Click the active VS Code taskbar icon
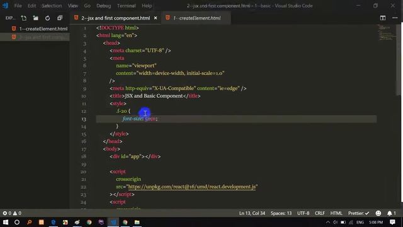The image size is (403, 227). point(113,222)
